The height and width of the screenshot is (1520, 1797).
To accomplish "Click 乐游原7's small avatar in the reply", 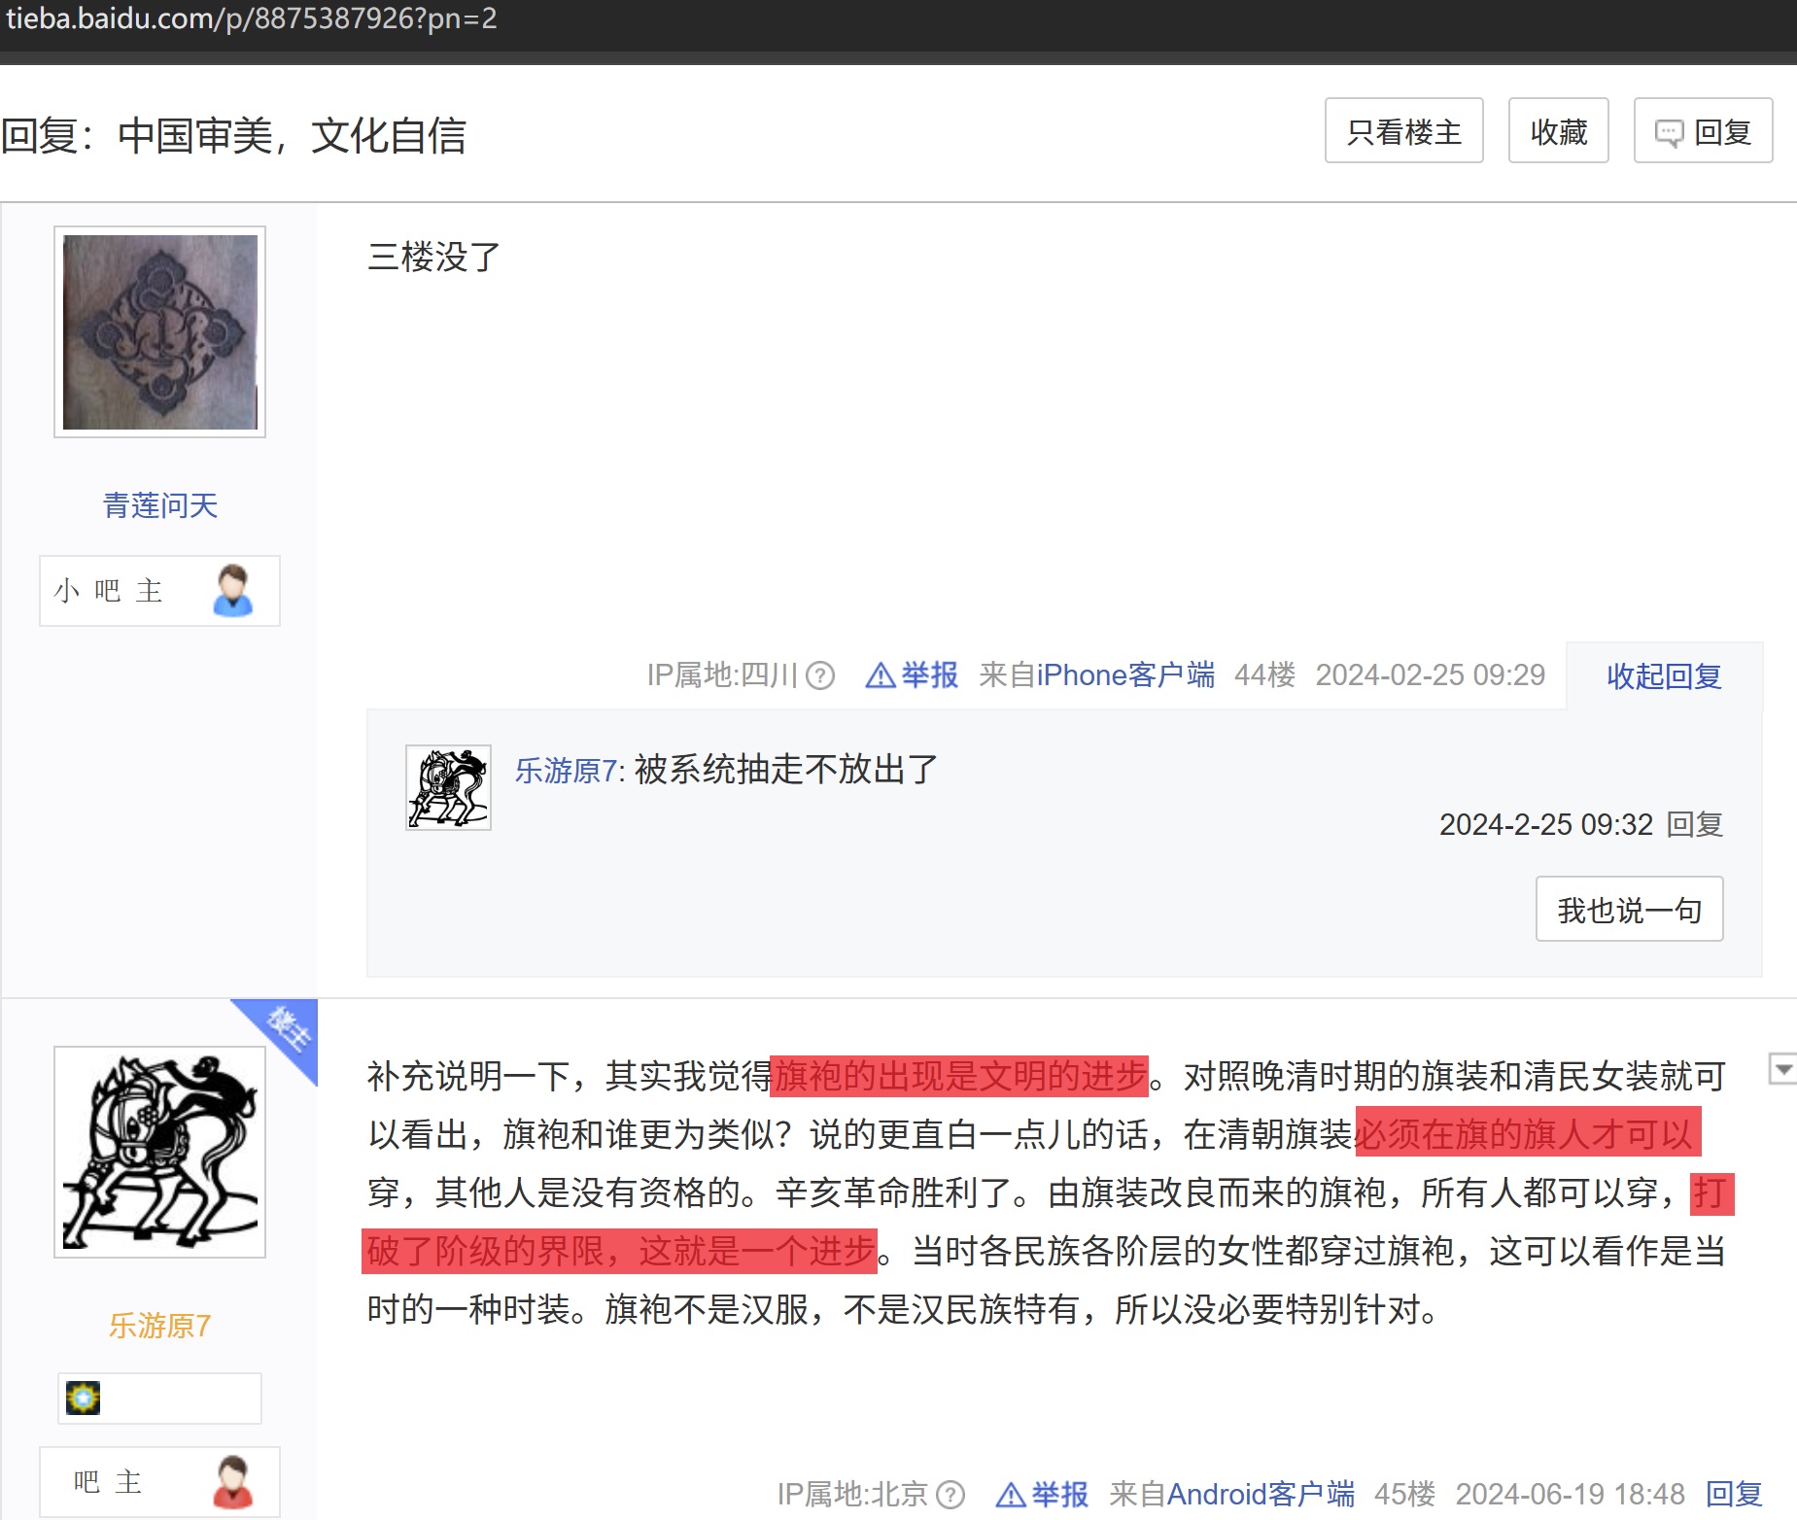I will [448, 787].
